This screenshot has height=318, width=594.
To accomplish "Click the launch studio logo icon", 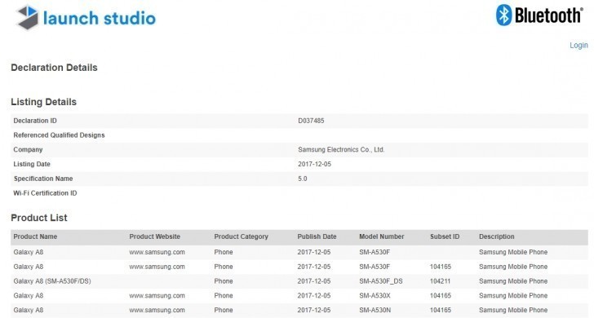I will pyautogui.click(x=28, y=17).
